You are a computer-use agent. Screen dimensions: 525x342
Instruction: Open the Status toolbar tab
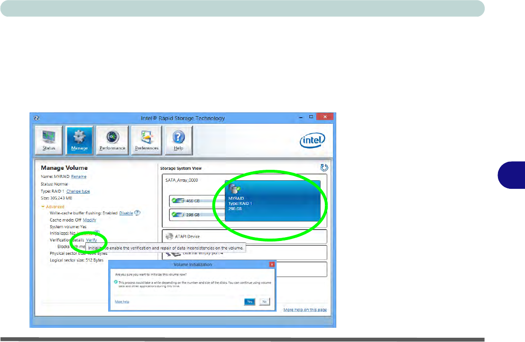[x=49, y=140]
